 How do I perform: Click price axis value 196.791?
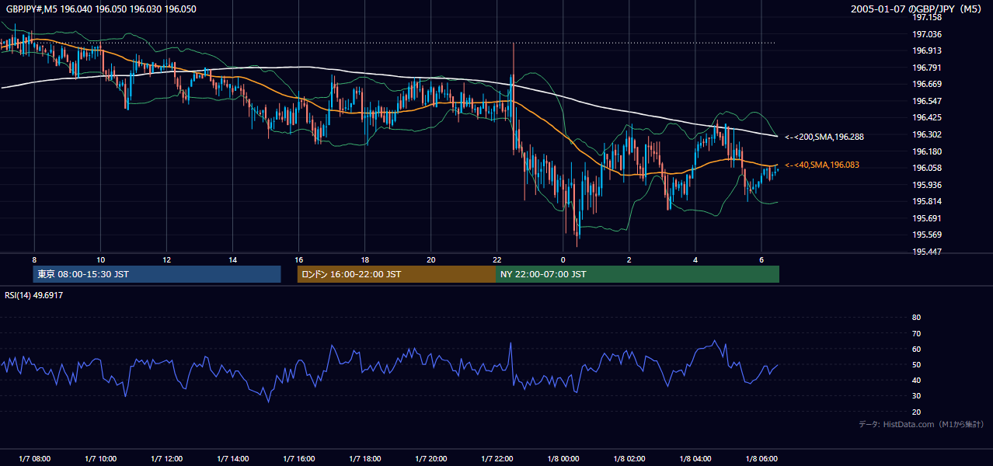[926, 68]
